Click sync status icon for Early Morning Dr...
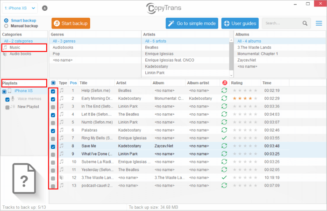The height and width of the screenshot is (211, 327). [x=224, y=98]
